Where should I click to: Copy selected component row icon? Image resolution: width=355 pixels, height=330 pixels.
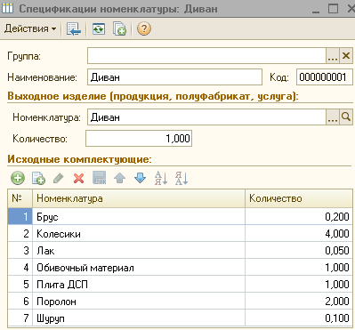(x=38, y=178)
